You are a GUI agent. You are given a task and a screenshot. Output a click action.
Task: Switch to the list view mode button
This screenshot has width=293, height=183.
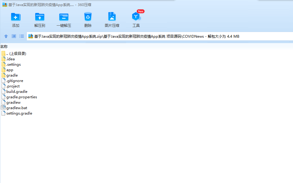pos(22,36)
